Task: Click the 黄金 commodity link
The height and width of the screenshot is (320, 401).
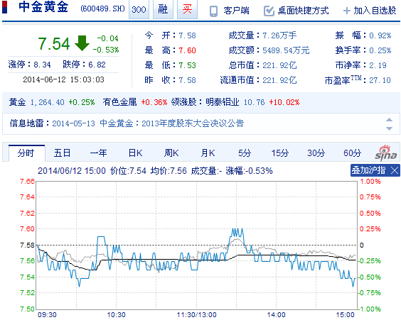Action: tap(17, 102)
